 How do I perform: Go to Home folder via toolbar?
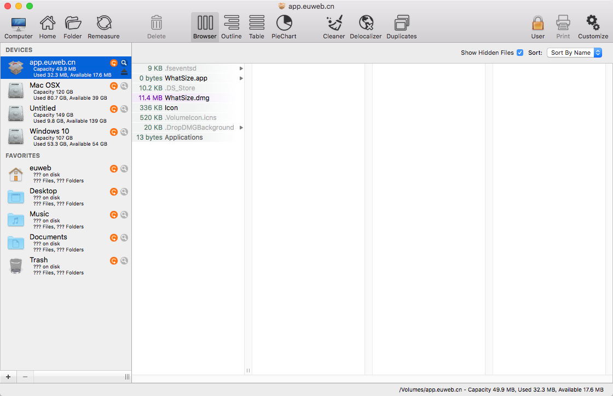(47, 27)
